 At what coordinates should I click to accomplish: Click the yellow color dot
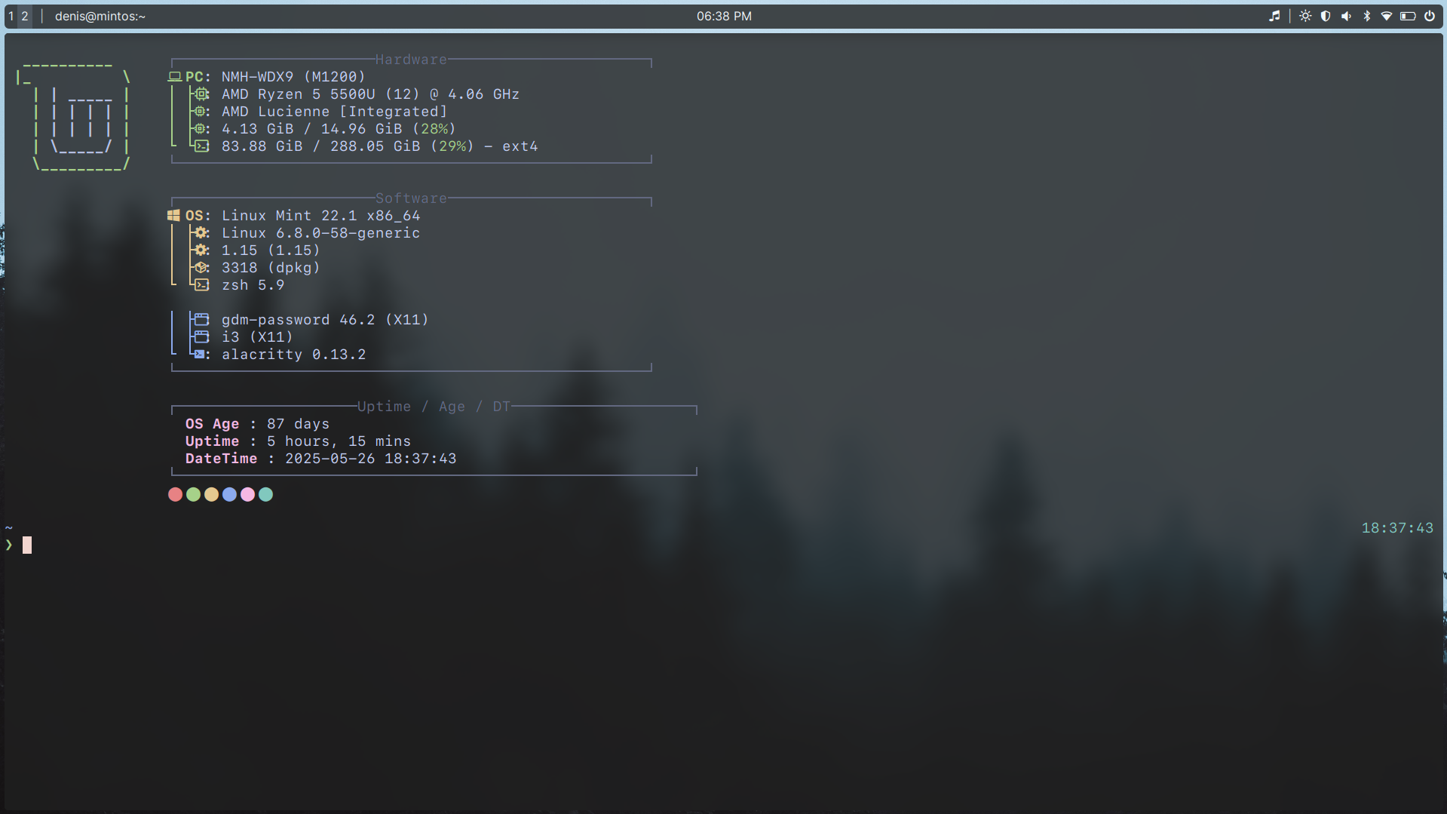pos(212,495)
